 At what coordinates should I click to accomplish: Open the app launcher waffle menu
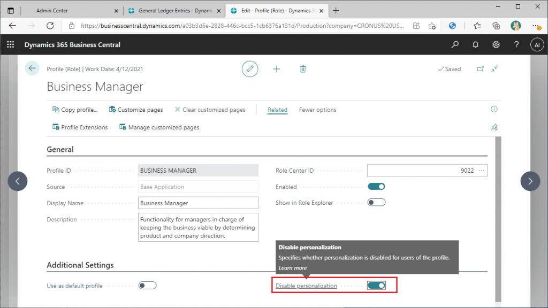[x=11, y=45]
